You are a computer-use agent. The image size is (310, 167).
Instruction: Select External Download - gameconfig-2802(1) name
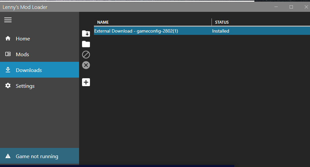136,31
